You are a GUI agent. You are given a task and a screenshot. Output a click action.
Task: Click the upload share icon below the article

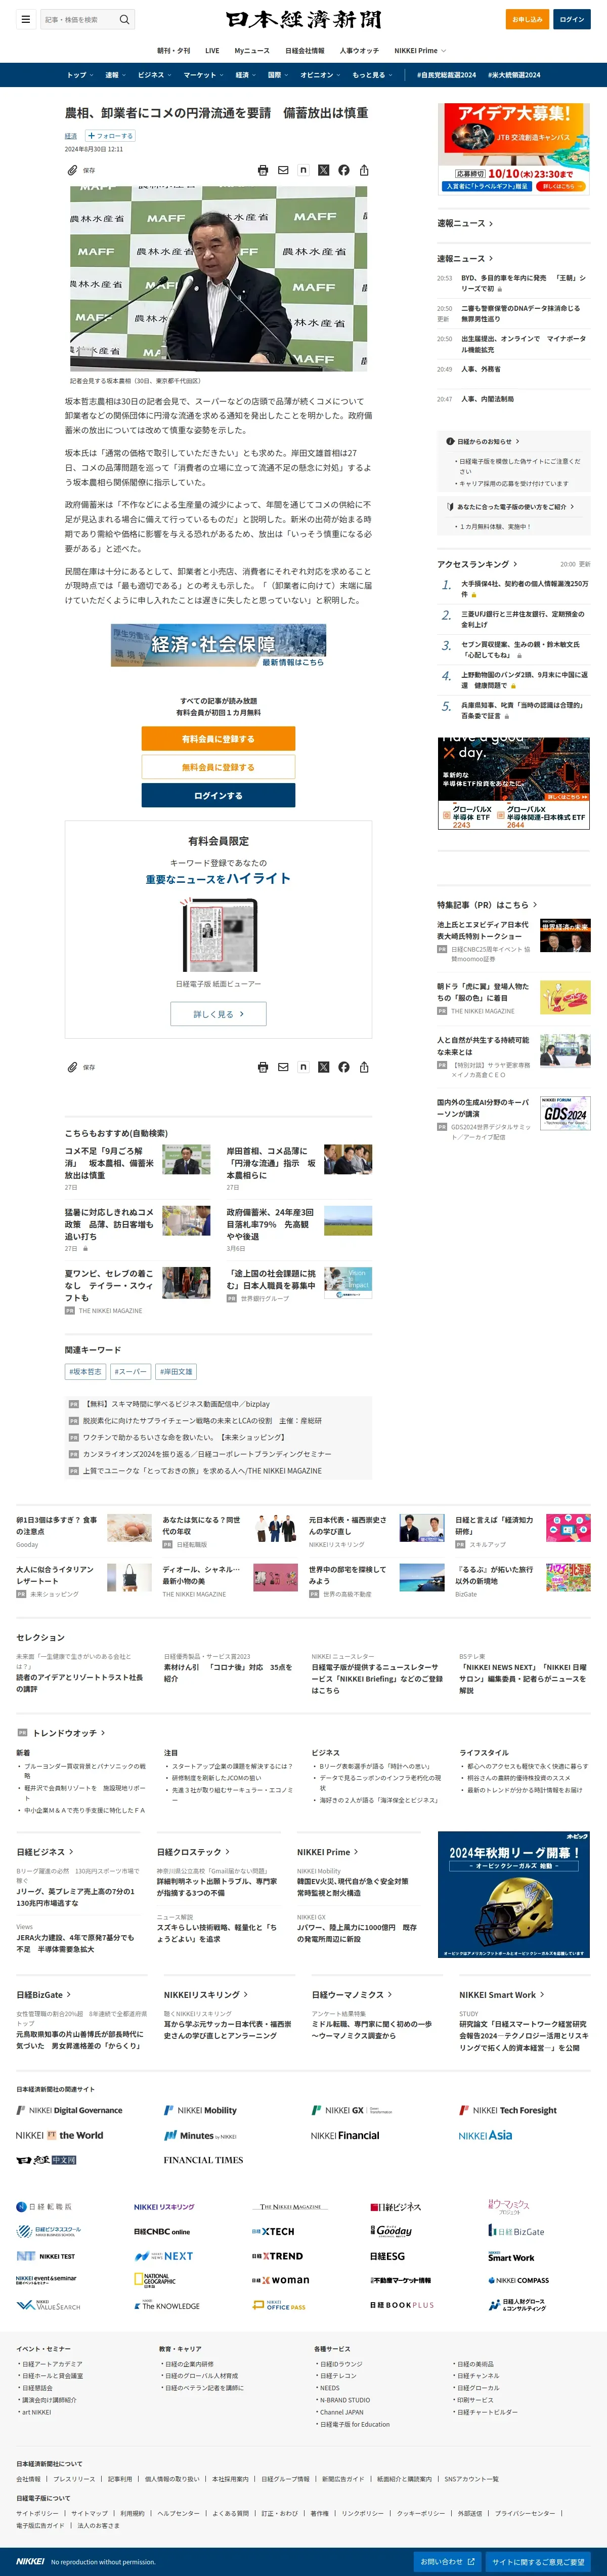[364, 1067]
